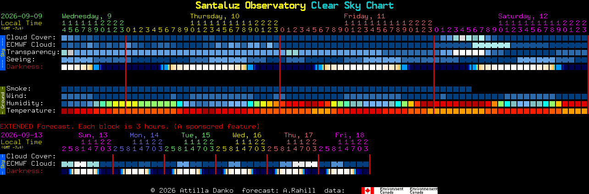
Task: Click the blue Sky sidebar label
Action: pos(2,52)
